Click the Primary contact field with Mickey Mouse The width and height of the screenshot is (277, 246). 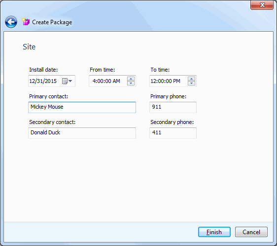pos(82,107)
